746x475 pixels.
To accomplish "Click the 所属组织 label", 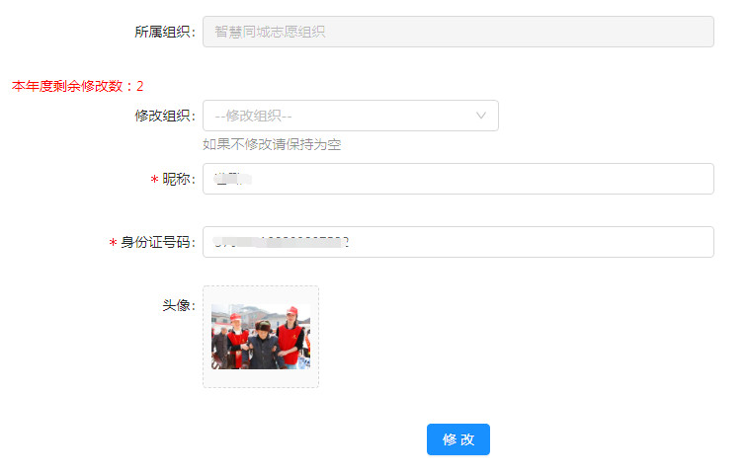I will [x=165, y=32].
